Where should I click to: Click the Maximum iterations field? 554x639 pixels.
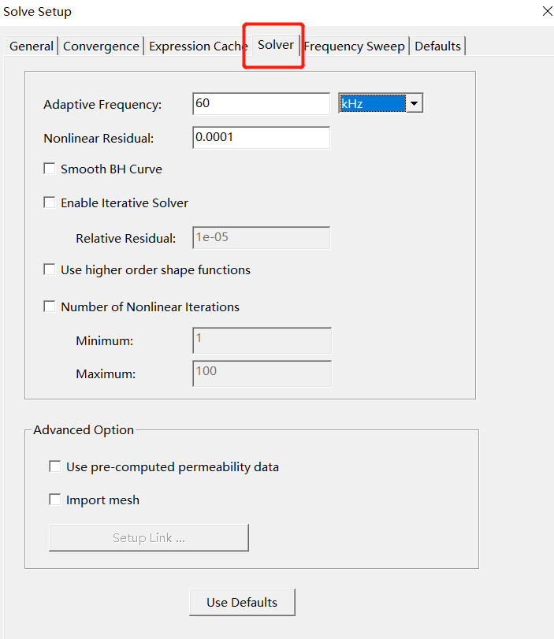[262, 373]
